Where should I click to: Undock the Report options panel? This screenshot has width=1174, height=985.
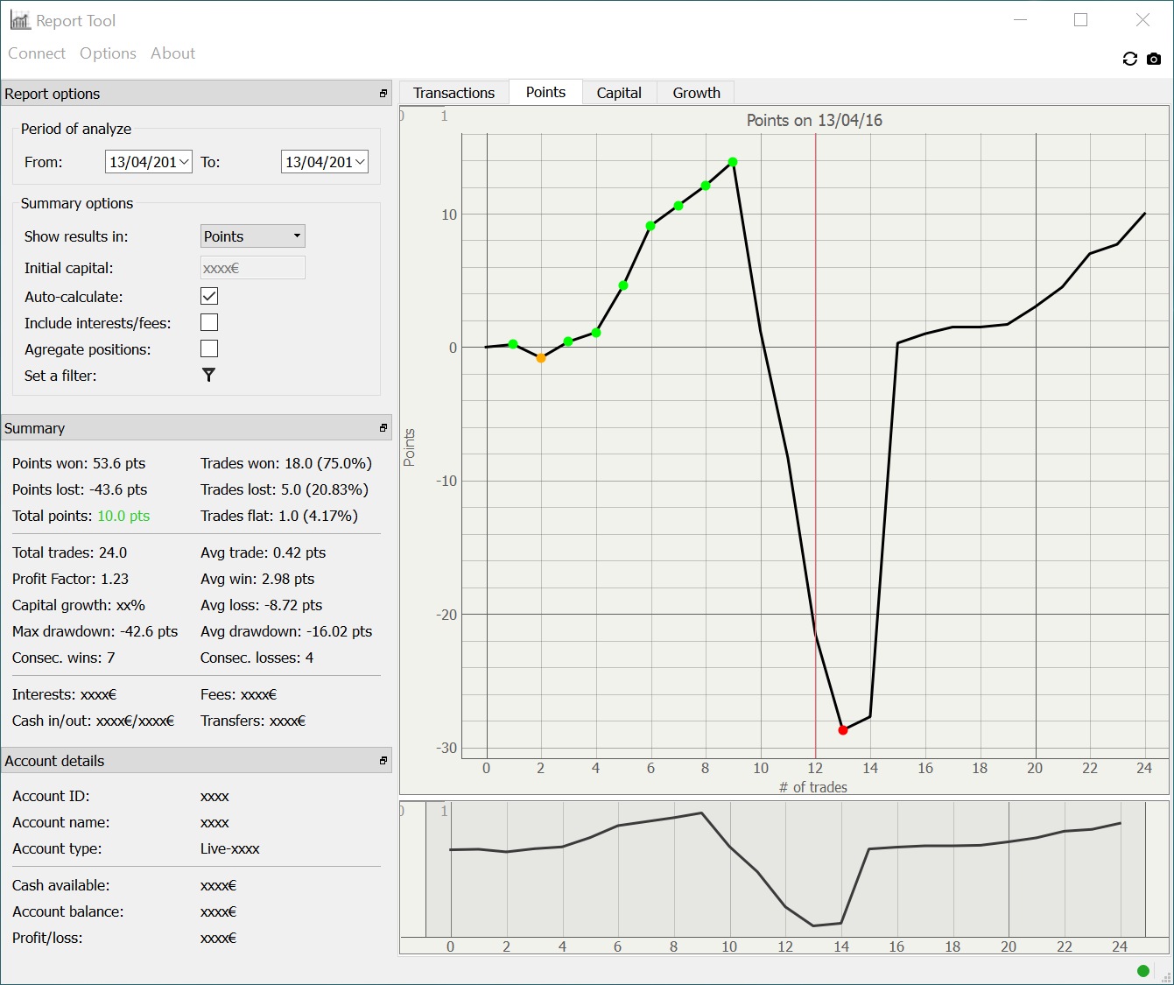tap(383, 93)
